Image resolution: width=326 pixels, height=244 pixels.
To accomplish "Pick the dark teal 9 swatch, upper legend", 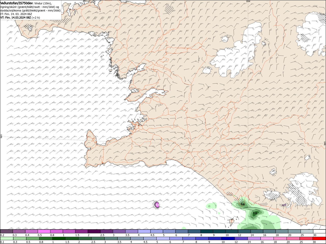I will coord(219,231).
